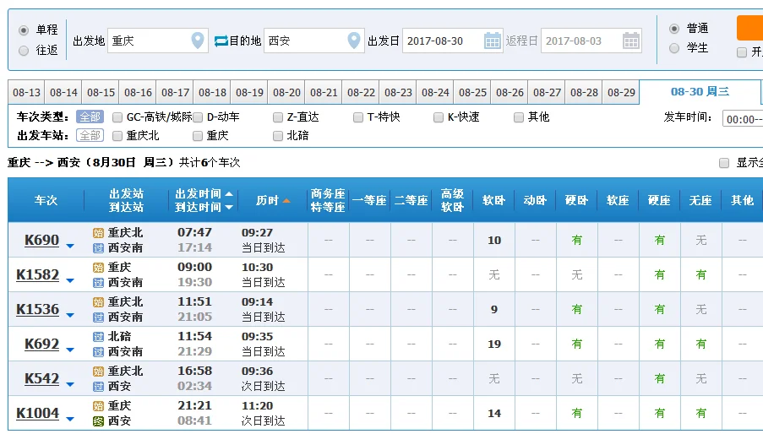This screenshot has width=763, height=434.
Task: Click the pass-through icon next to K690 西安南
Action: tap(98, 248)
